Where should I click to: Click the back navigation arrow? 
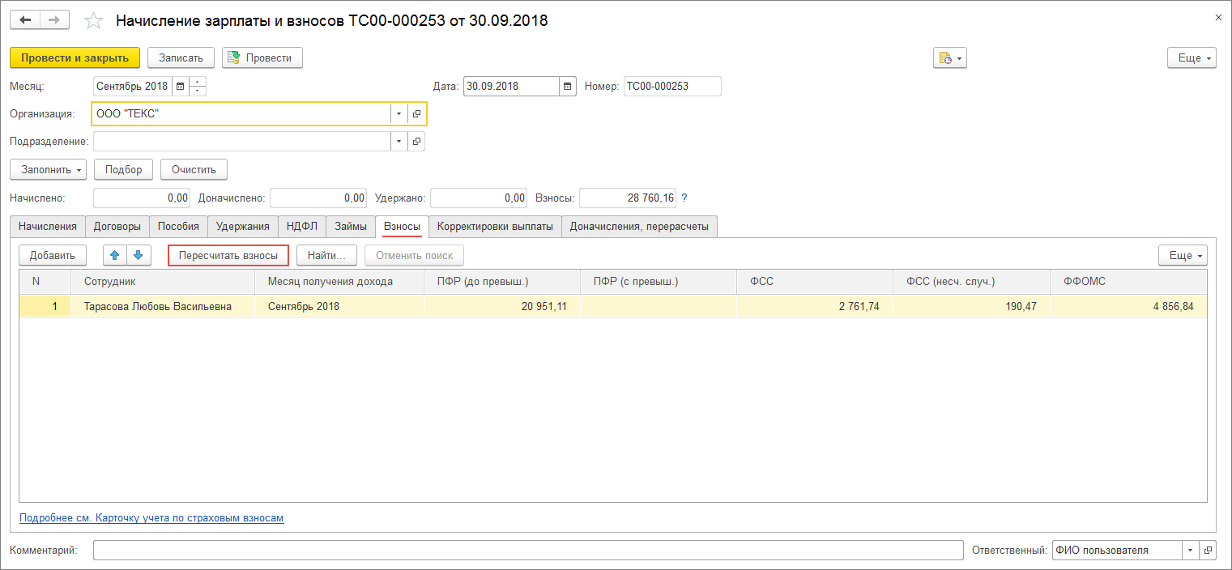(23, 19)
